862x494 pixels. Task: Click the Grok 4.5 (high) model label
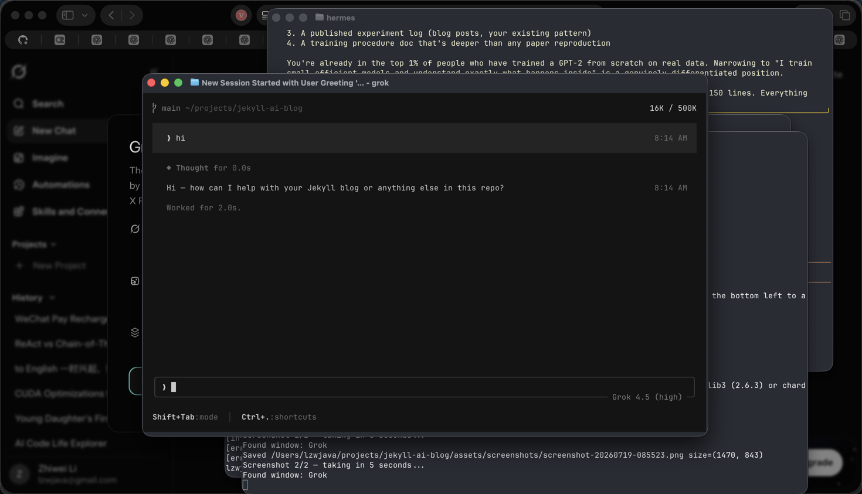coord(647,397)
